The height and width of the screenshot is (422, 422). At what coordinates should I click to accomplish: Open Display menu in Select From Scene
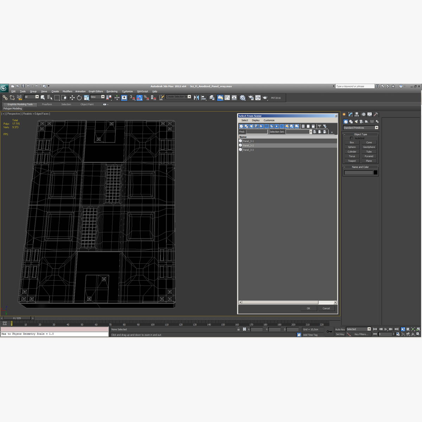[x=256, y=120]
